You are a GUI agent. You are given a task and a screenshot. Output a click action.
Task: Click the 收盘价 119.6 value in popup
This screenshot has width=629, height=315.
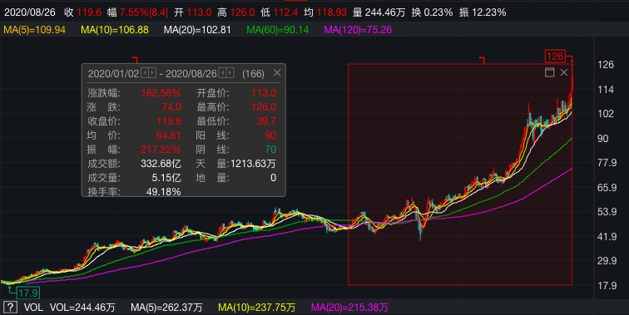[169, 121]
